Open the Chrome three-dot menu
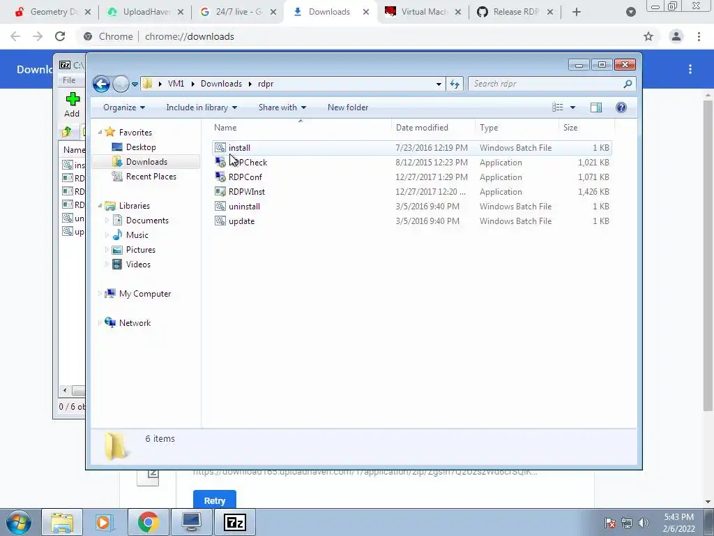 [x=699, y=36]
